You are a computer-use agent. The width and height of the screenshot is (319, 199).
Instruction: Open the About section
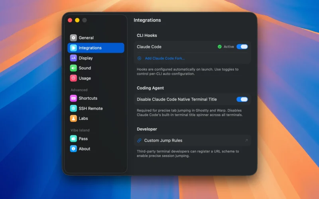[x=96, y=149]
